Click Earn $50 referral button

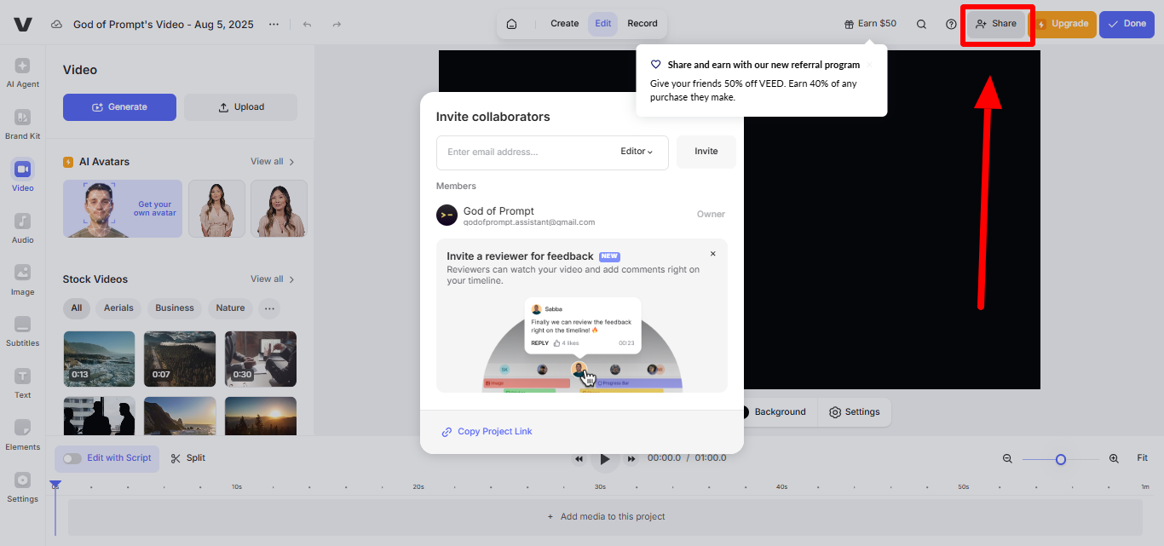point(870,24)
